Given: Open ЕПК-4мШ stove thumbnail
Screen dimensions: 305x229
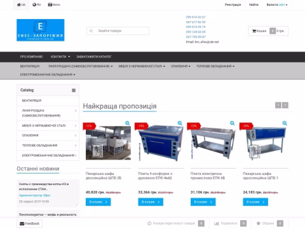Looking at the screenshot, I should point(161,143).
